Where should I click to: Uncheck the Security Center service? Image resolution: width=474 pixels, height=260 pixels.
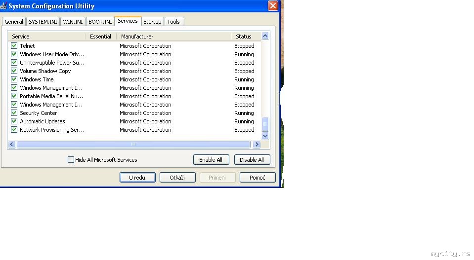14,113
